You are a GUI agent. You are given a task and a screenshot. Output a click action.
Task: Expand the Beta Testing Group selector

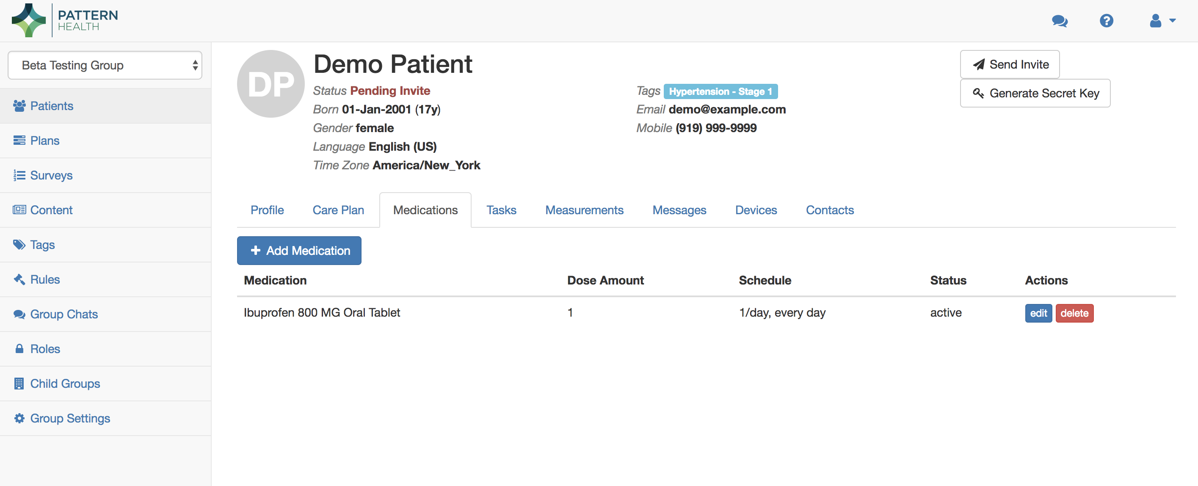pyautogui.click(x=105, y=65)
